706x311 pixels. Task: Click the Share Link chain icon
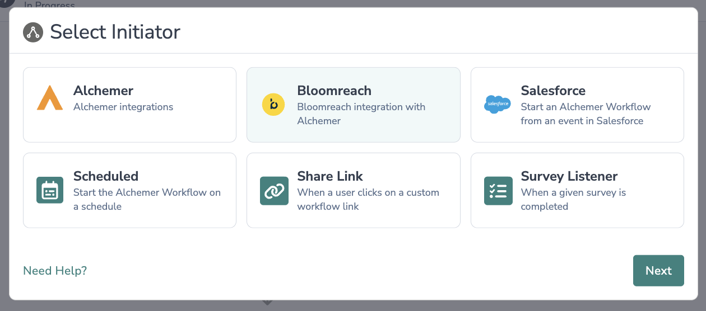coord(274,191)
